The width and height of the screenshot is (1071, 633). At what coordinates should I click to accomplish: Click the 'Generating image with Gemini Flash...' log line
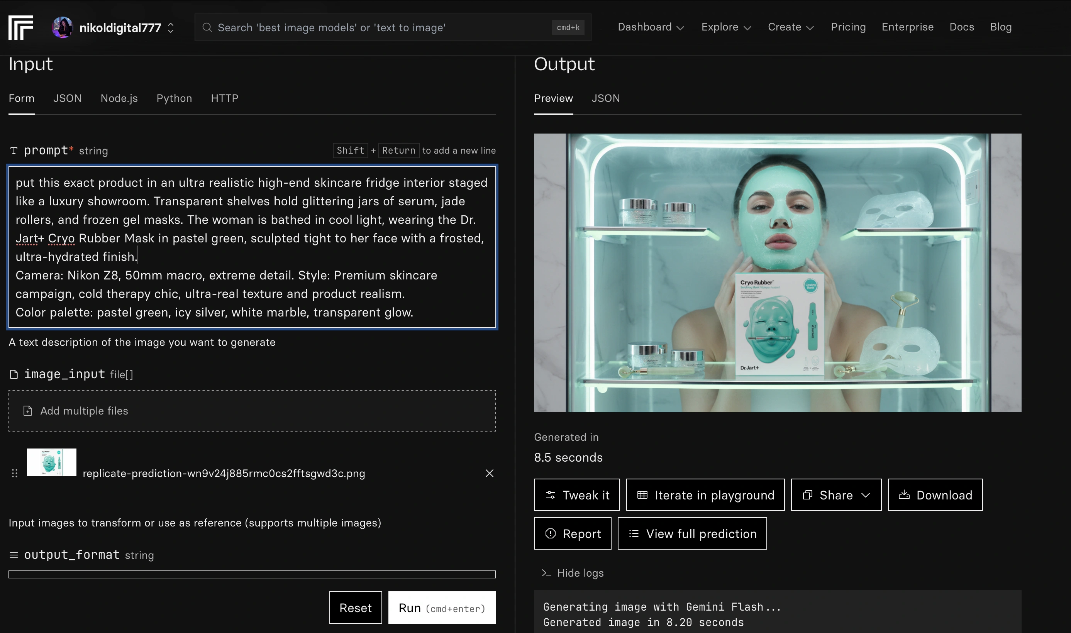[x=662, y=607]
